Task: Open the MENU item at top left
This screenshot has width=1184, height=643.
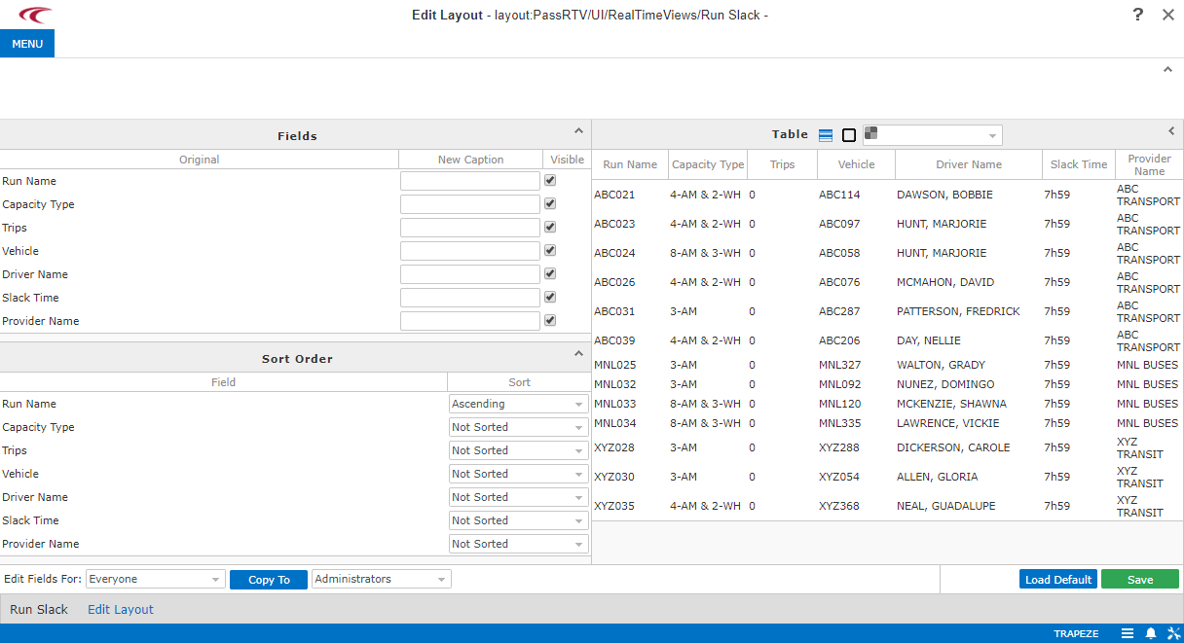Action: [x=27, y=43]
